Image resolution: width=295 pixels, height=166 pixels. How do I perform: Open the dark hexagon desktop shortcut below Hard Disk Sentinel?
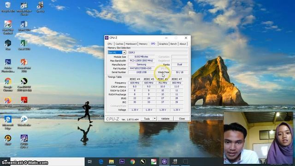coord(8,45)
